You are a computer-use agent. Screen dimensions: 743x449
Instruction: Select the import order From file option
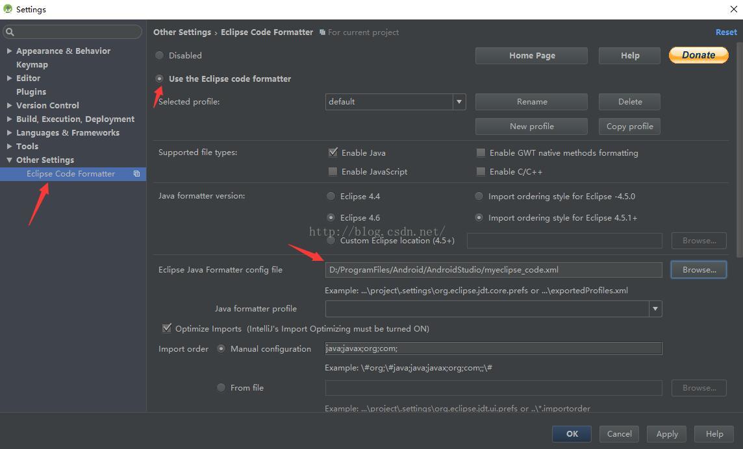pyautogui.click(x=221, y=388)
